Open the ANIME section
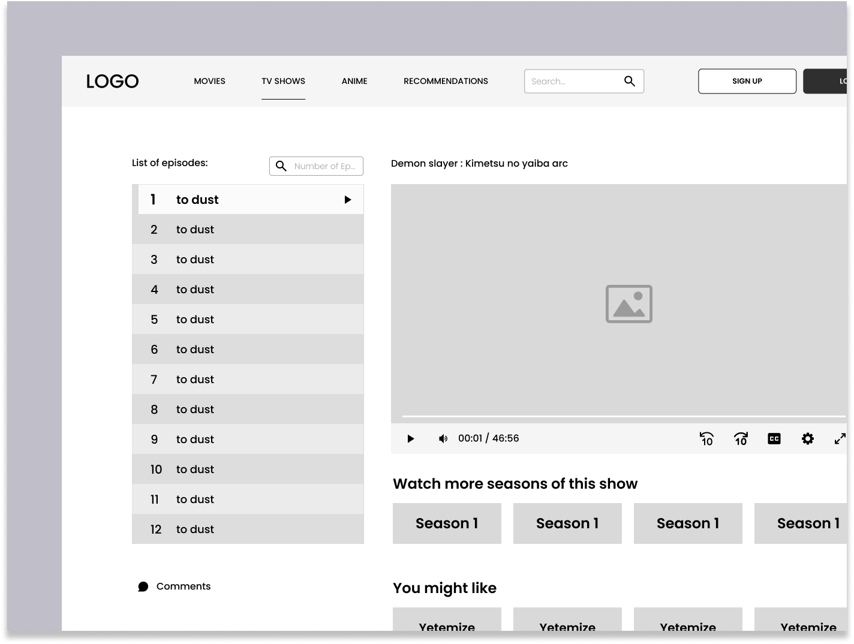 354,81
